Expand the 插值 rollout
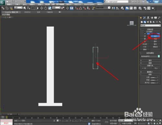This screenshot has height=125, width=162. point(150,63)
